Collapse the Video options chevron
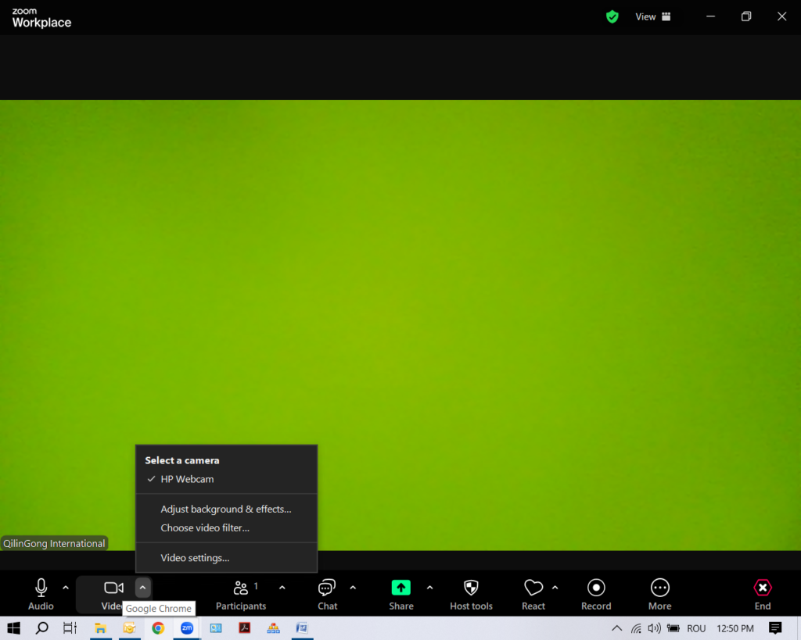Image resolution: width=801 pixels, height=640 pixels. tap(142, 588)
